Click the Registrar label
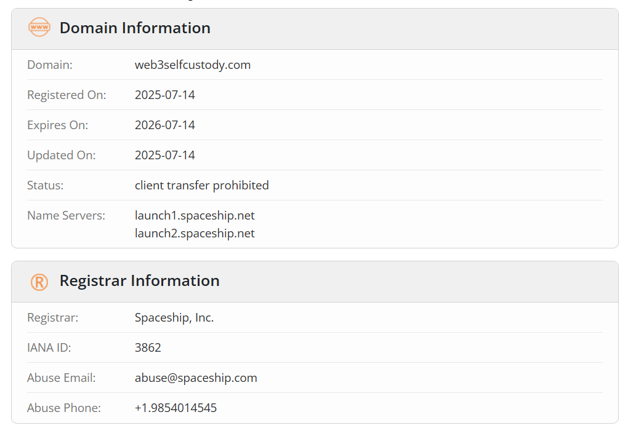This screenshot has height=428, width=625. coord(52,318)
